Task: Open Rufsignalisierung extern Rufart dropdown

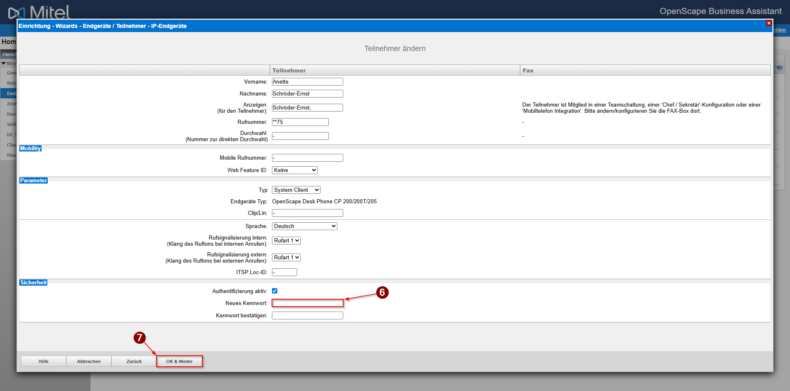Action: (286, 258)
